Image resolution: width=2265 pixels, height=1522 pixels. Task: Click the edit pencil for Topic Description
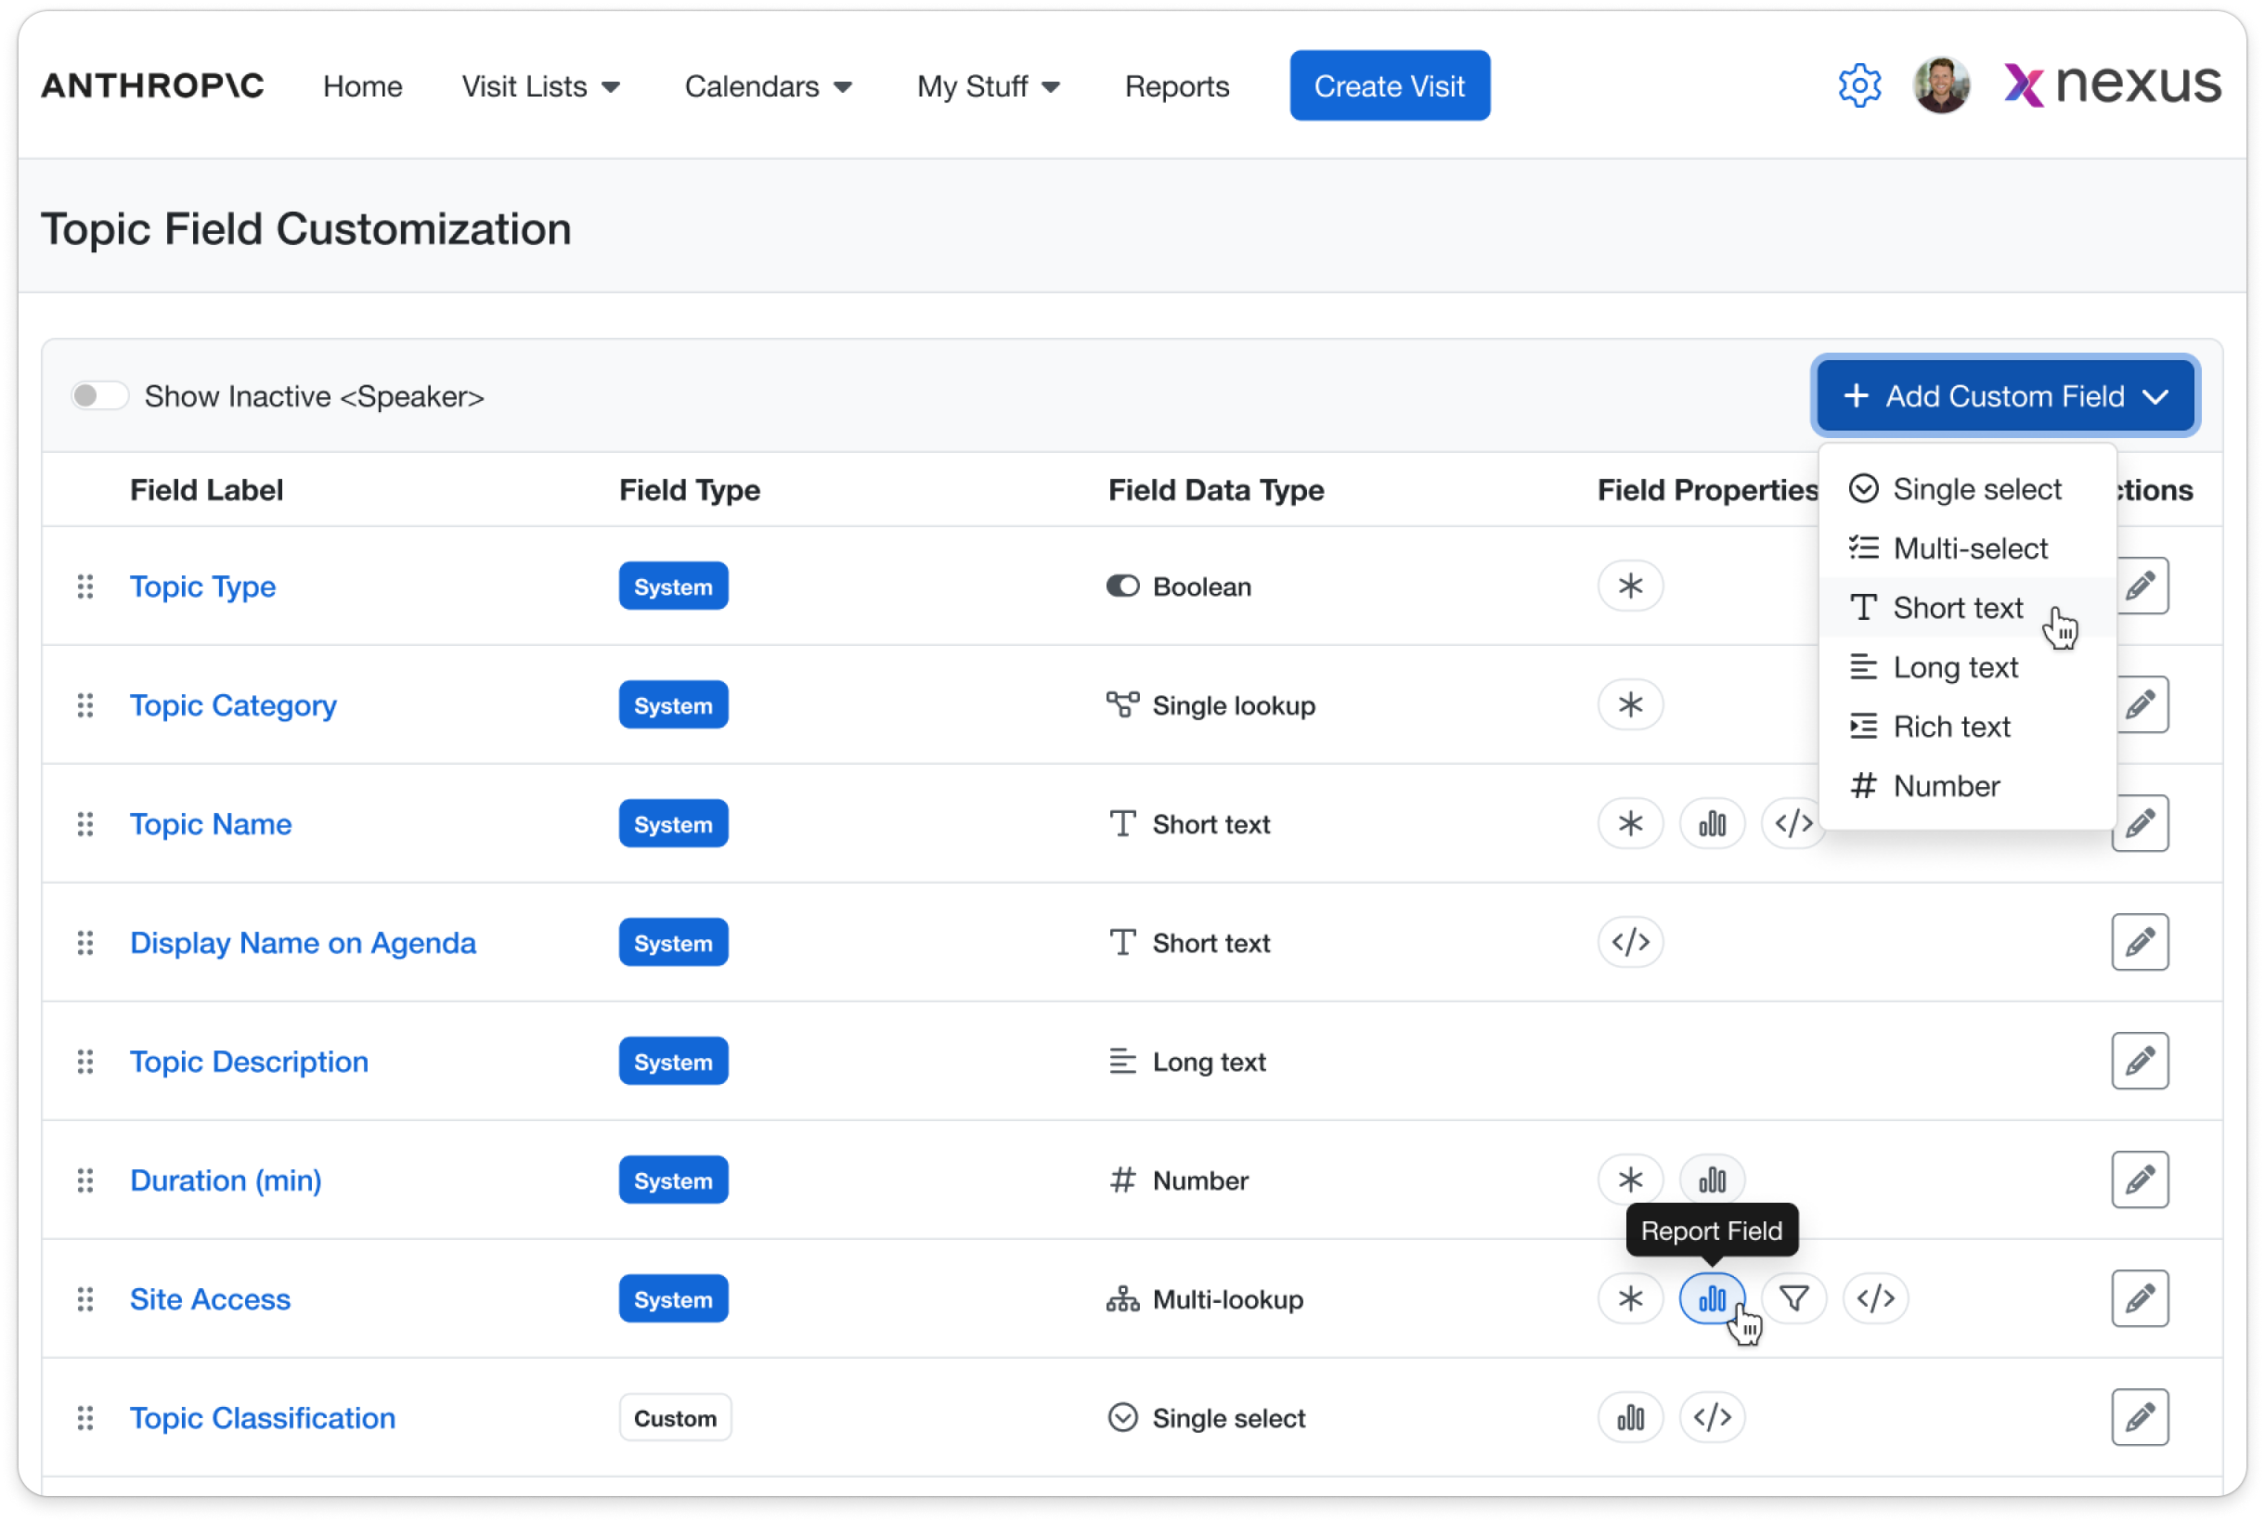click(x=2139, y=1061)
